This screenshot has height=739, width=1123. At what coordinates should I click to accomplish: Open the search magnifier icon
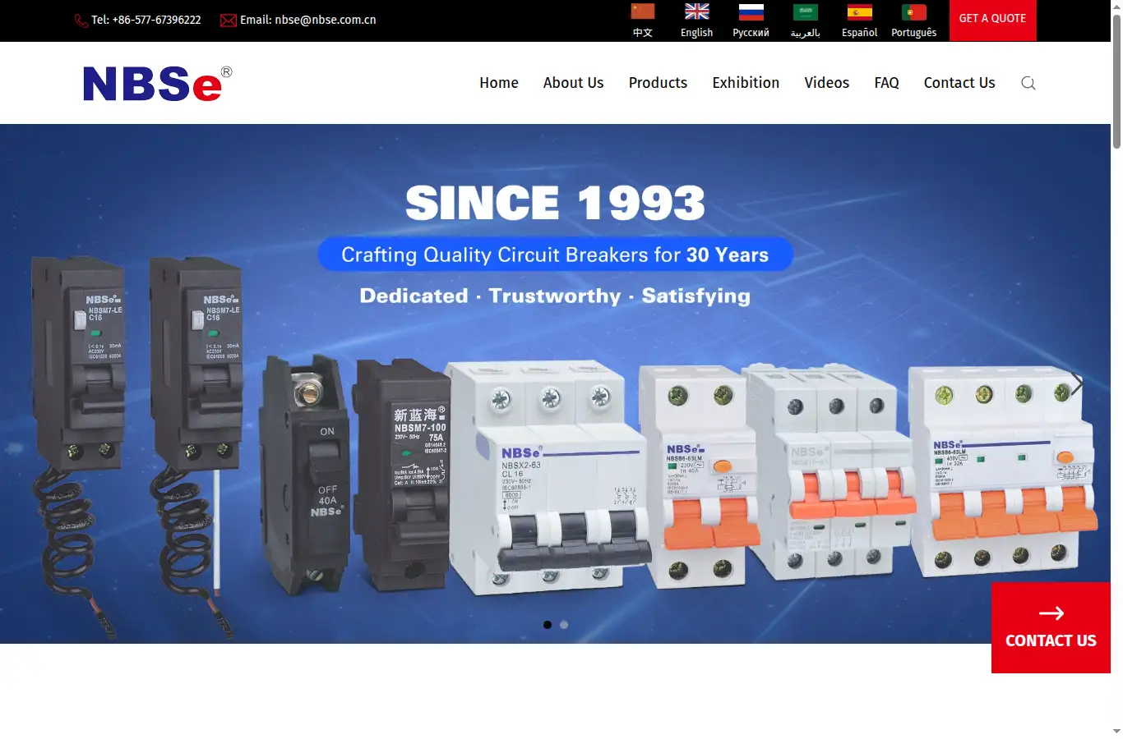pyautogui.click(x=1028, y=83)
